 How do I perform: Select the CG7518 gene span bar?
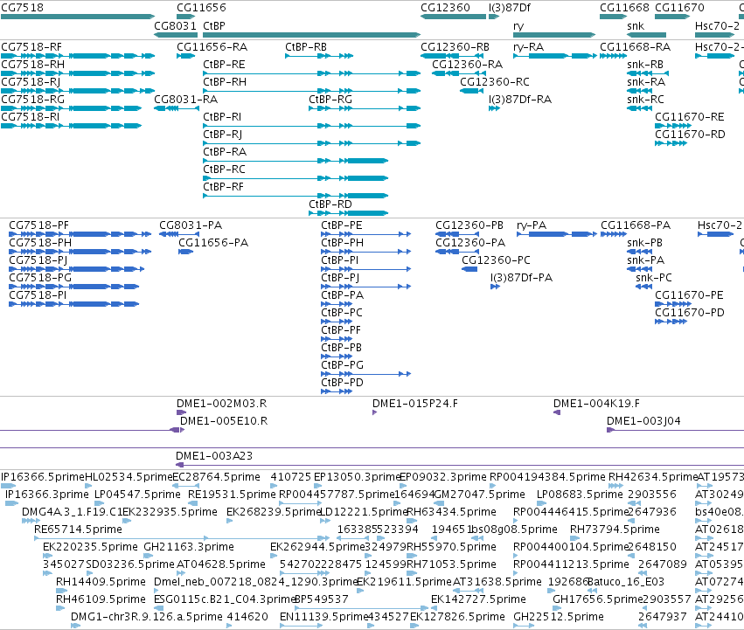(x=78, y=17)
